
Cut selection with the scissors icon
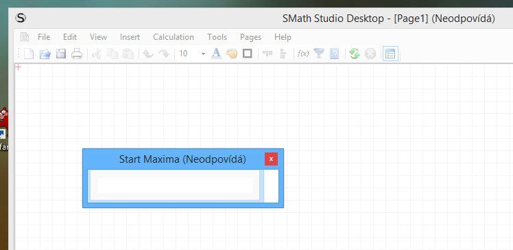pyautogui.click(x=97, y=54)
